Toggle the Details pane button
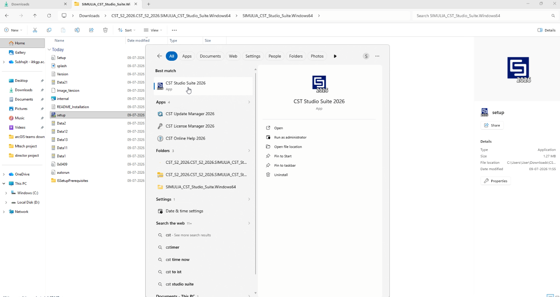Viewport: 560px width, 297px height. coord(546,30)
